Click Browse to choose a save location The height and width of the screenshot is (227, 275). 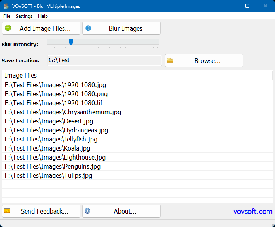tap(204, 61)
